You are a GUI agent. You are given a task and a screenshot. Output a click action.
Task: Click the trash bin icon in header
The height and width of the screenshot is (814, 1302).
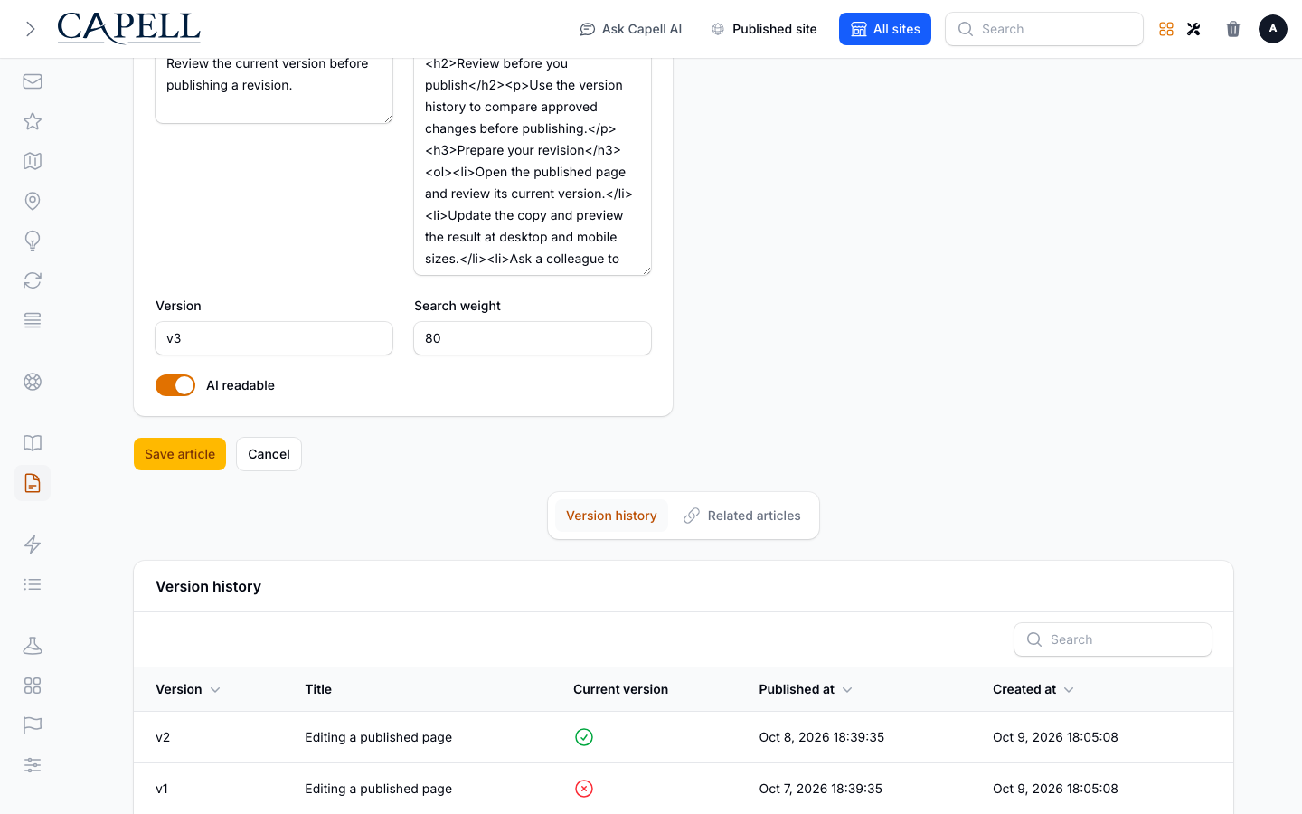[1233, 29]
